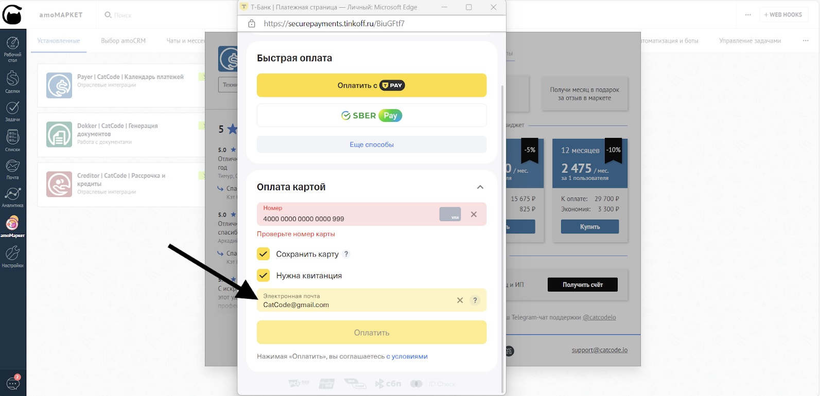Pay with SBER Pay button

click(x=372, y=115)
